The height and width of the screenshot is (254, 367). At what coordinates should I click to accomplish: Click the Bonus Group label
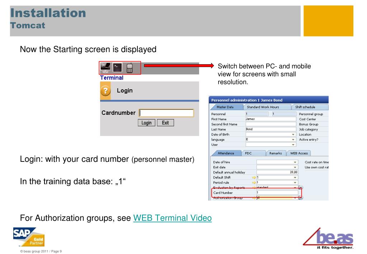tap(309, 124)
